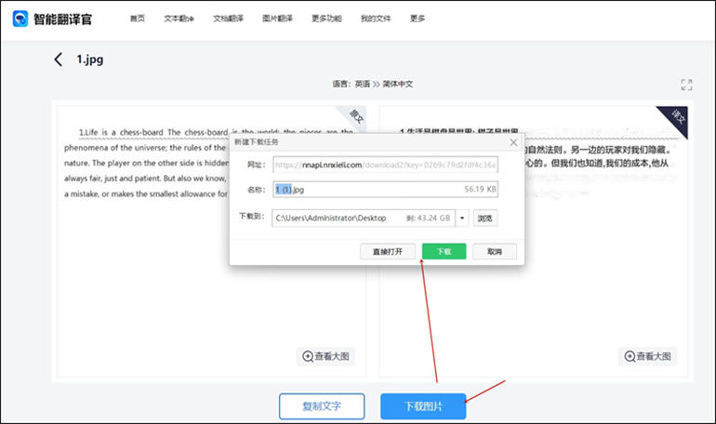Click the 下载到 path field

[364, 219]
